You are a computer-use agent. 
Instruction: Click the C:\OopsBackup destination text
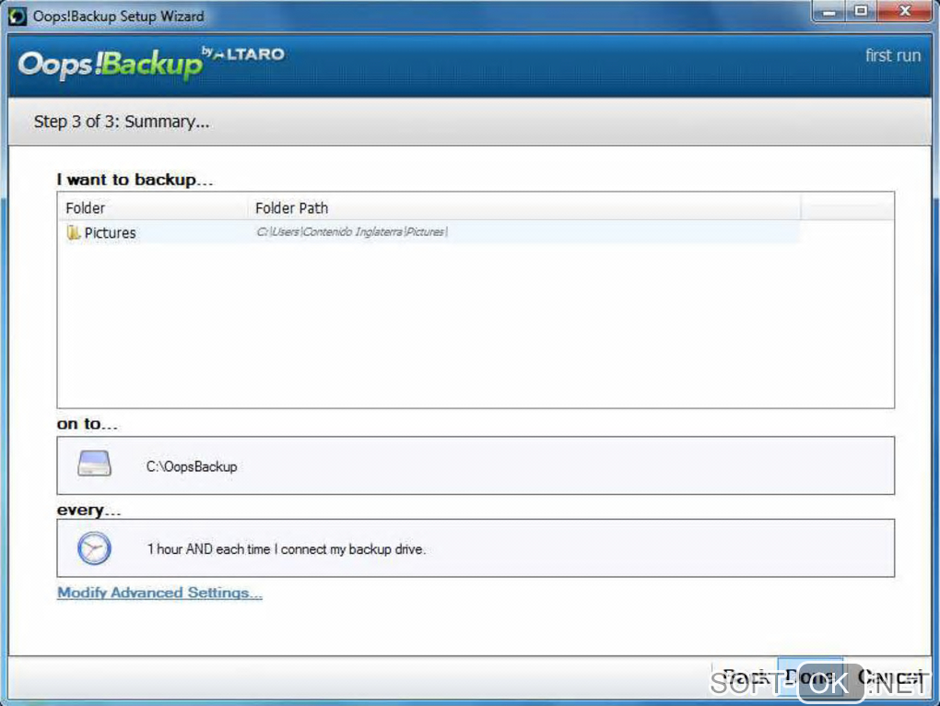tap(192, 466)
